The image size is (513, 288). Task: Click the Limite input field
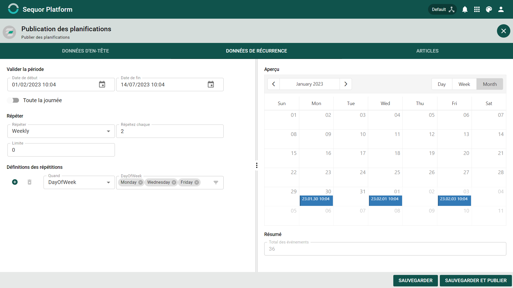[x=61, y=150]
